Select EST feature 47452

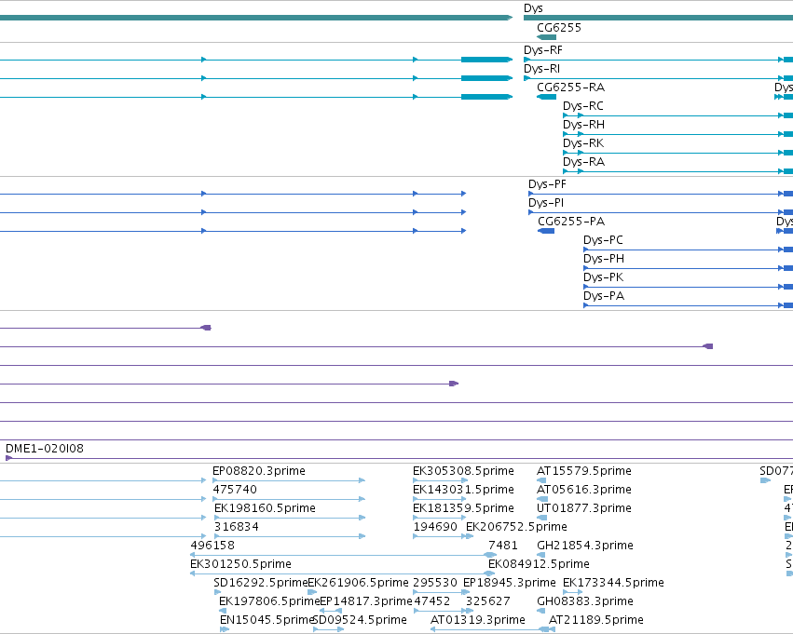click(x=431, y=602)
